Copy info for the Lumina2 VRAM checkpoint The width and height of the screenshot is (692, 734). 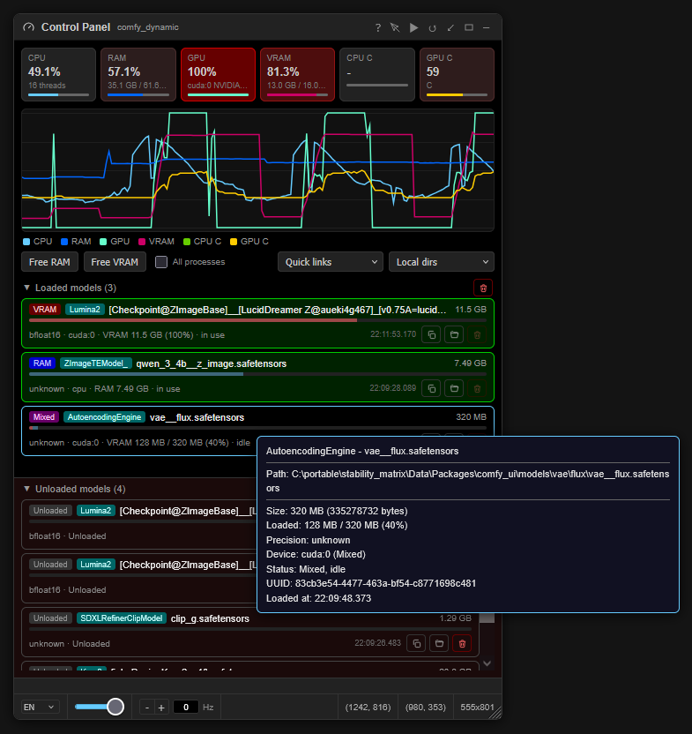coord(431,334)
